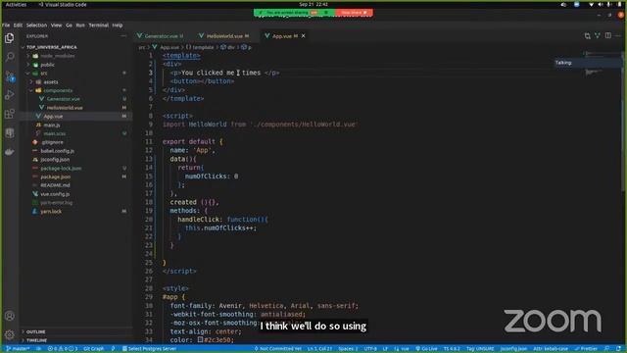Open the Source Control view

click(x=9, y=76)
